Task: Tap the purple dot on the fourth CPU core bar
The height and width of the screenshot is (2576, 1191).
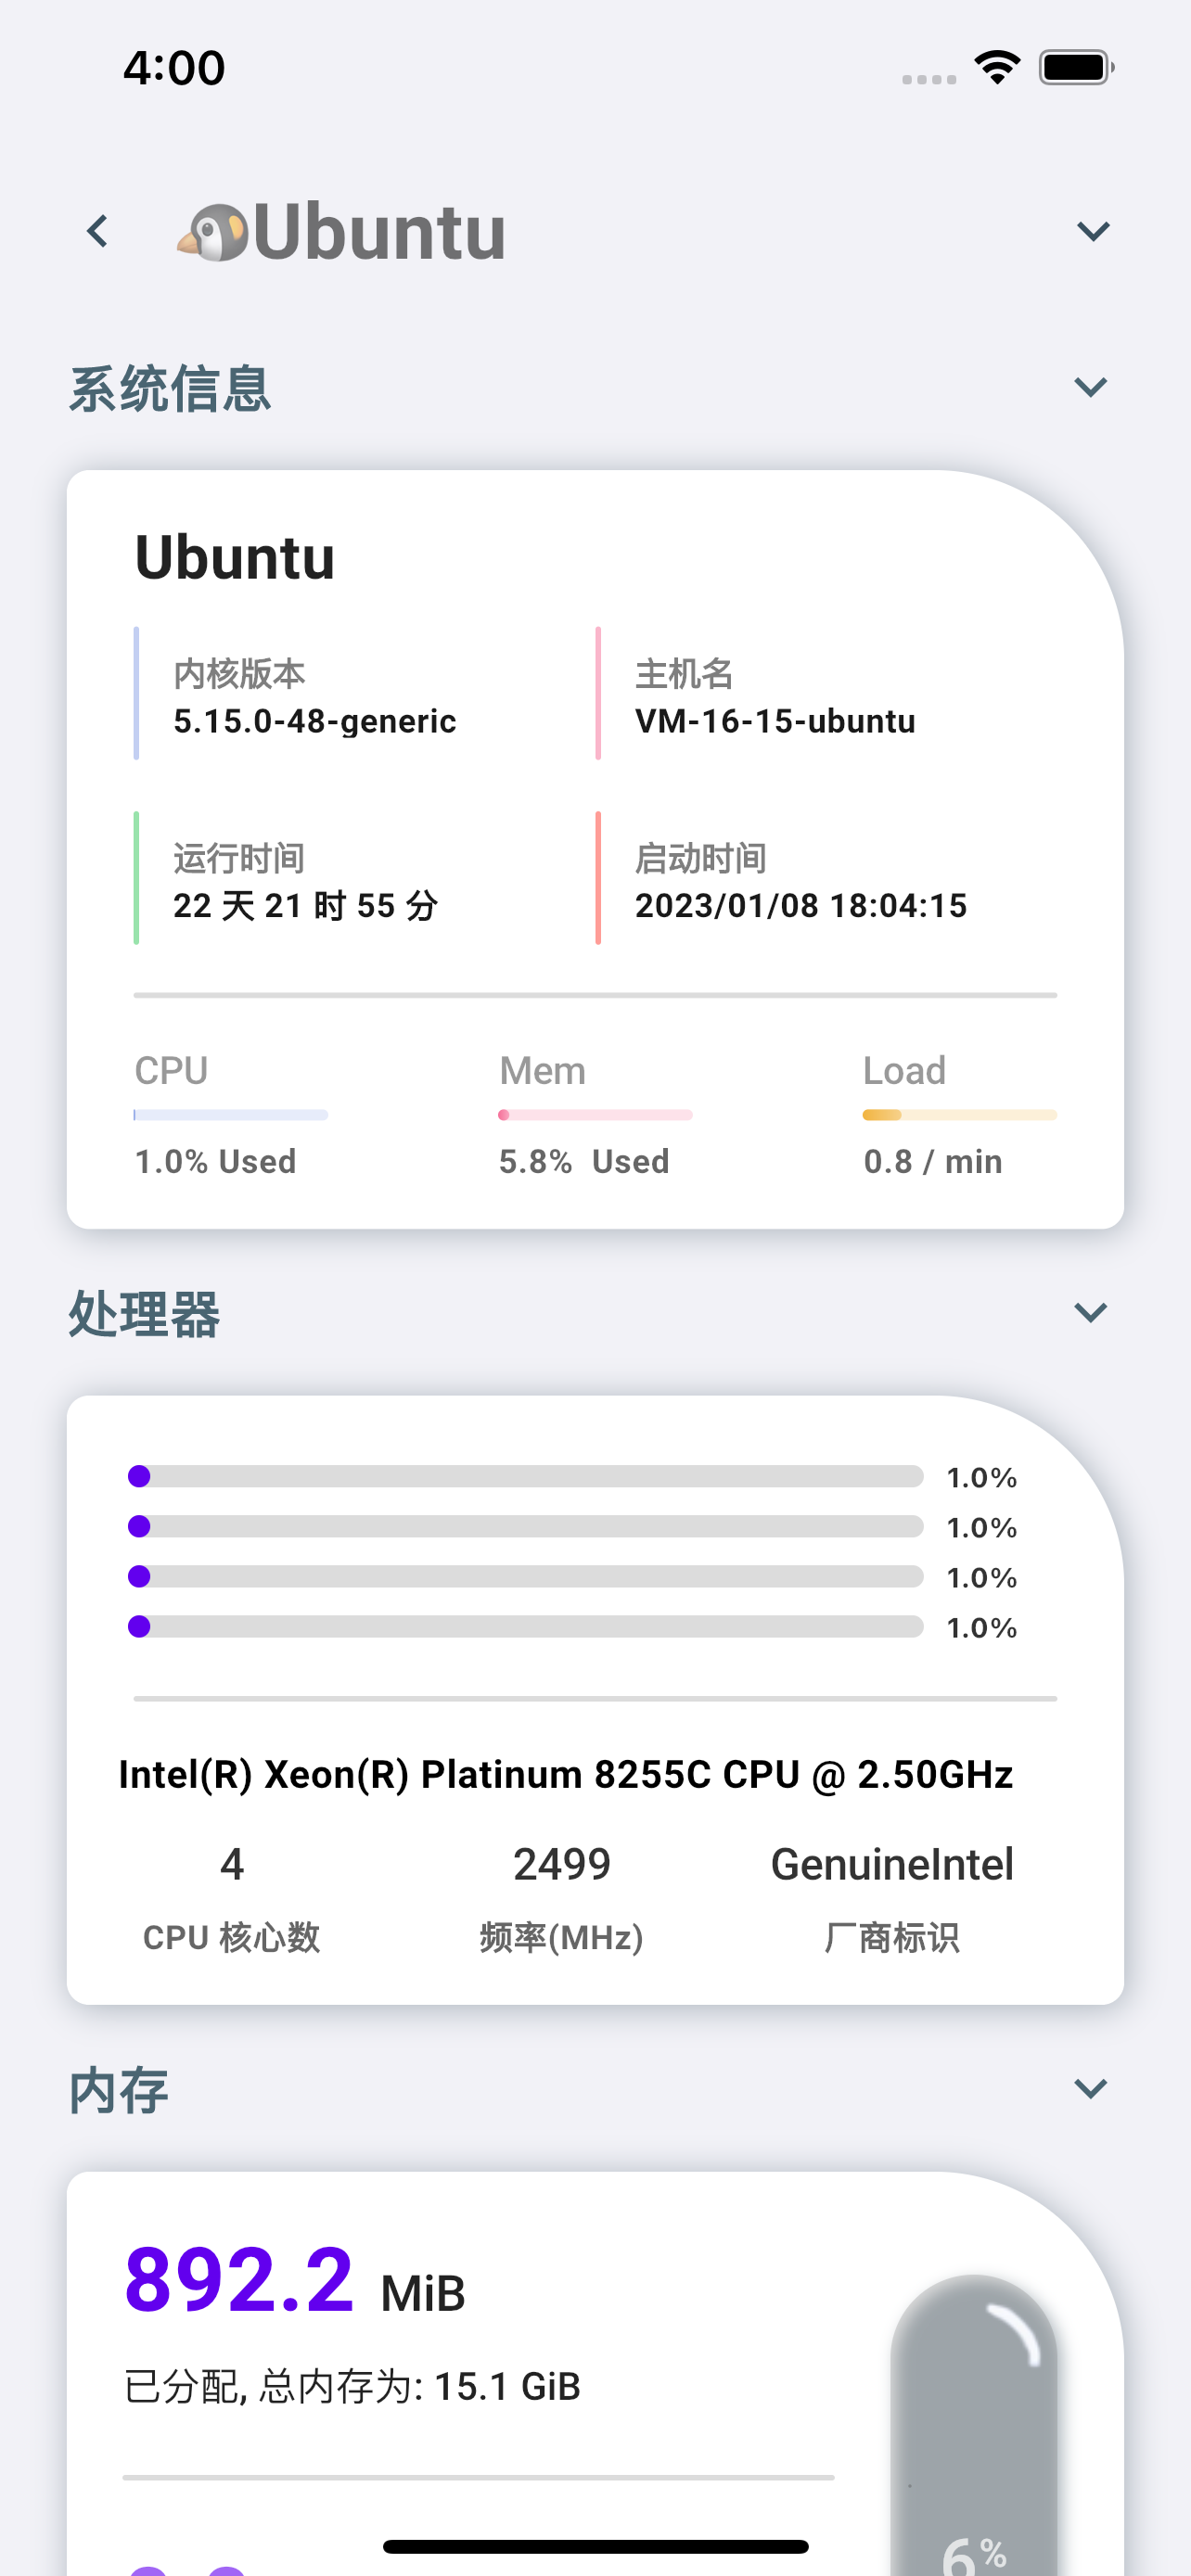Action: coord(139,1627)
